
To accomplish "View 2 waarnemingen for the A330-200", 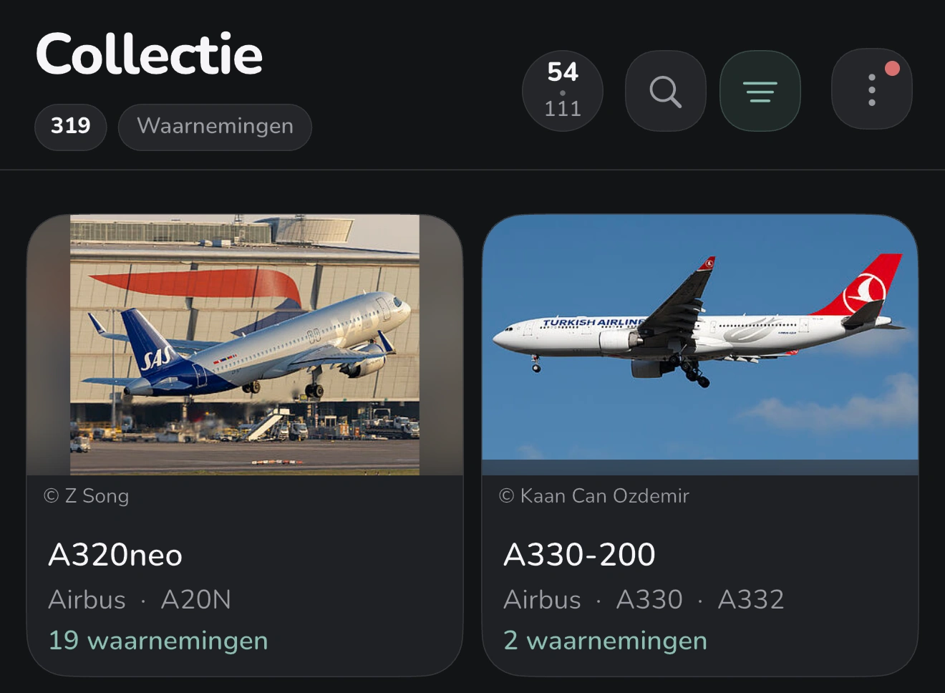I will (x=606, y=641).
